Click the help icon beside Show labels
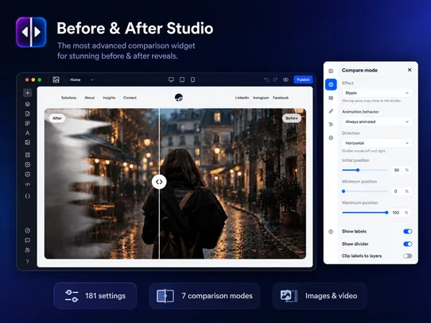Image resolution: width=431 pixels, height=323 pixels. 331,232
